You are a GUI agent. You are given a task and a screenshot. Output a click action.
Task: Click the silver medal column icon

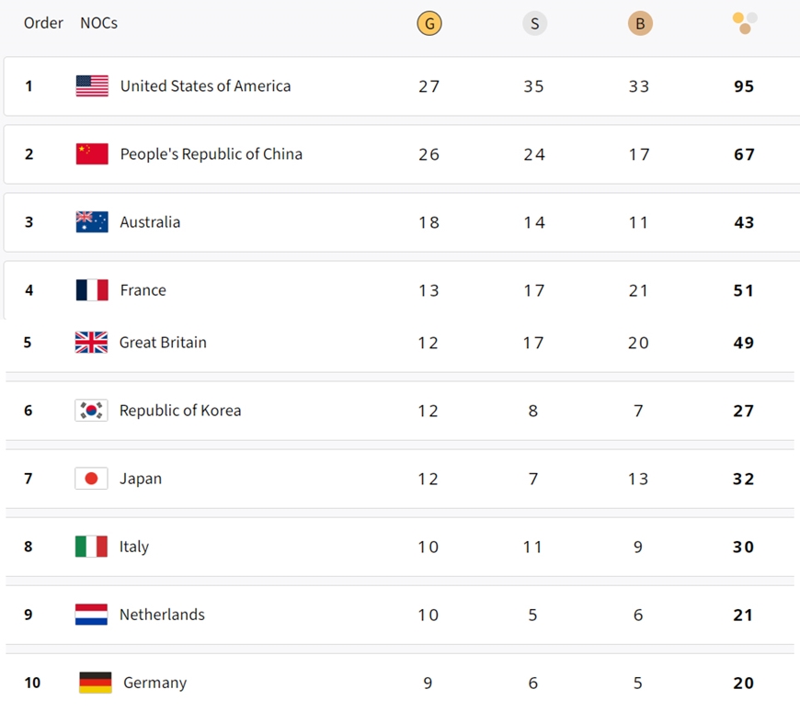[534, 24]
